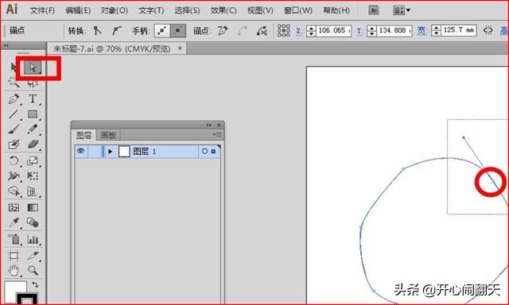The image size is (509, 305).
Task: Select the Direct Selection tool
Action: [33, 68]
